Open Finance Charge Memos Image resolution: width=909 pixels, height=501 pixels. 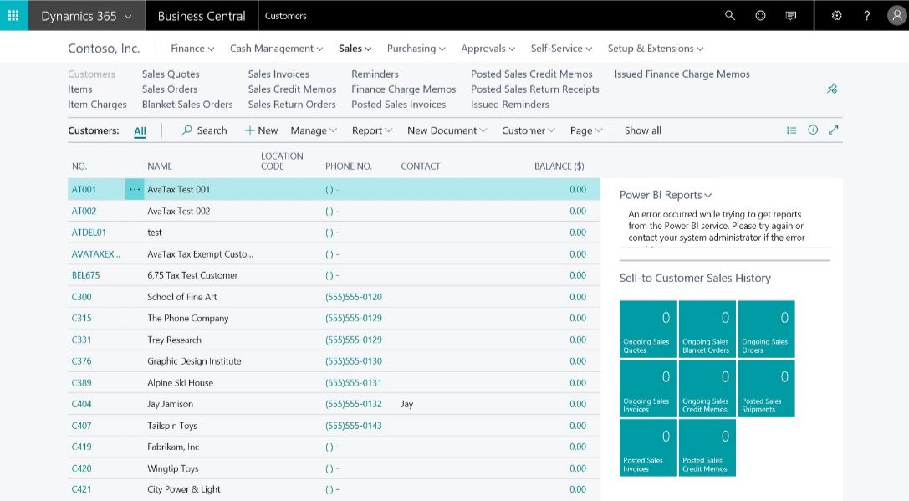pyautogui.click(x=403, y=89)
